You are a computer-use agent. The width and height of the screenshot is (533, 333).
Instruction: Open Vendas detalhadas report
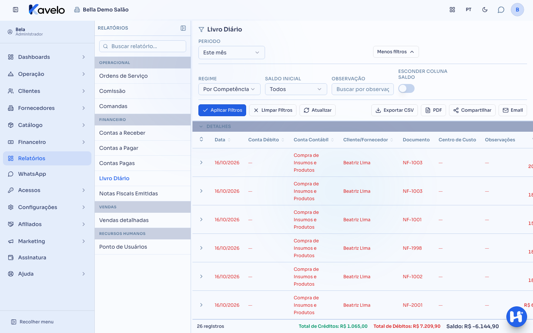tap(143, 220)
